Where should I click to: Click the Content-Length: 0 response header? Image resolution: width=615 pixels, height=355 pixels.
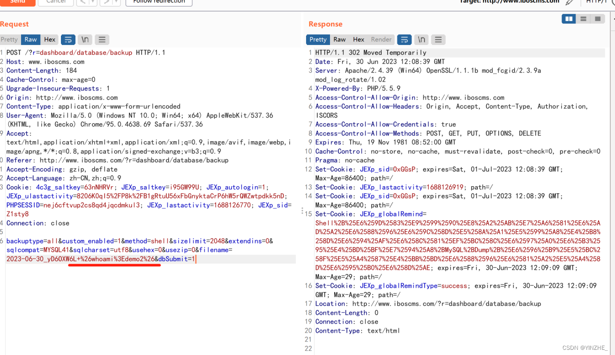point(347,312)
